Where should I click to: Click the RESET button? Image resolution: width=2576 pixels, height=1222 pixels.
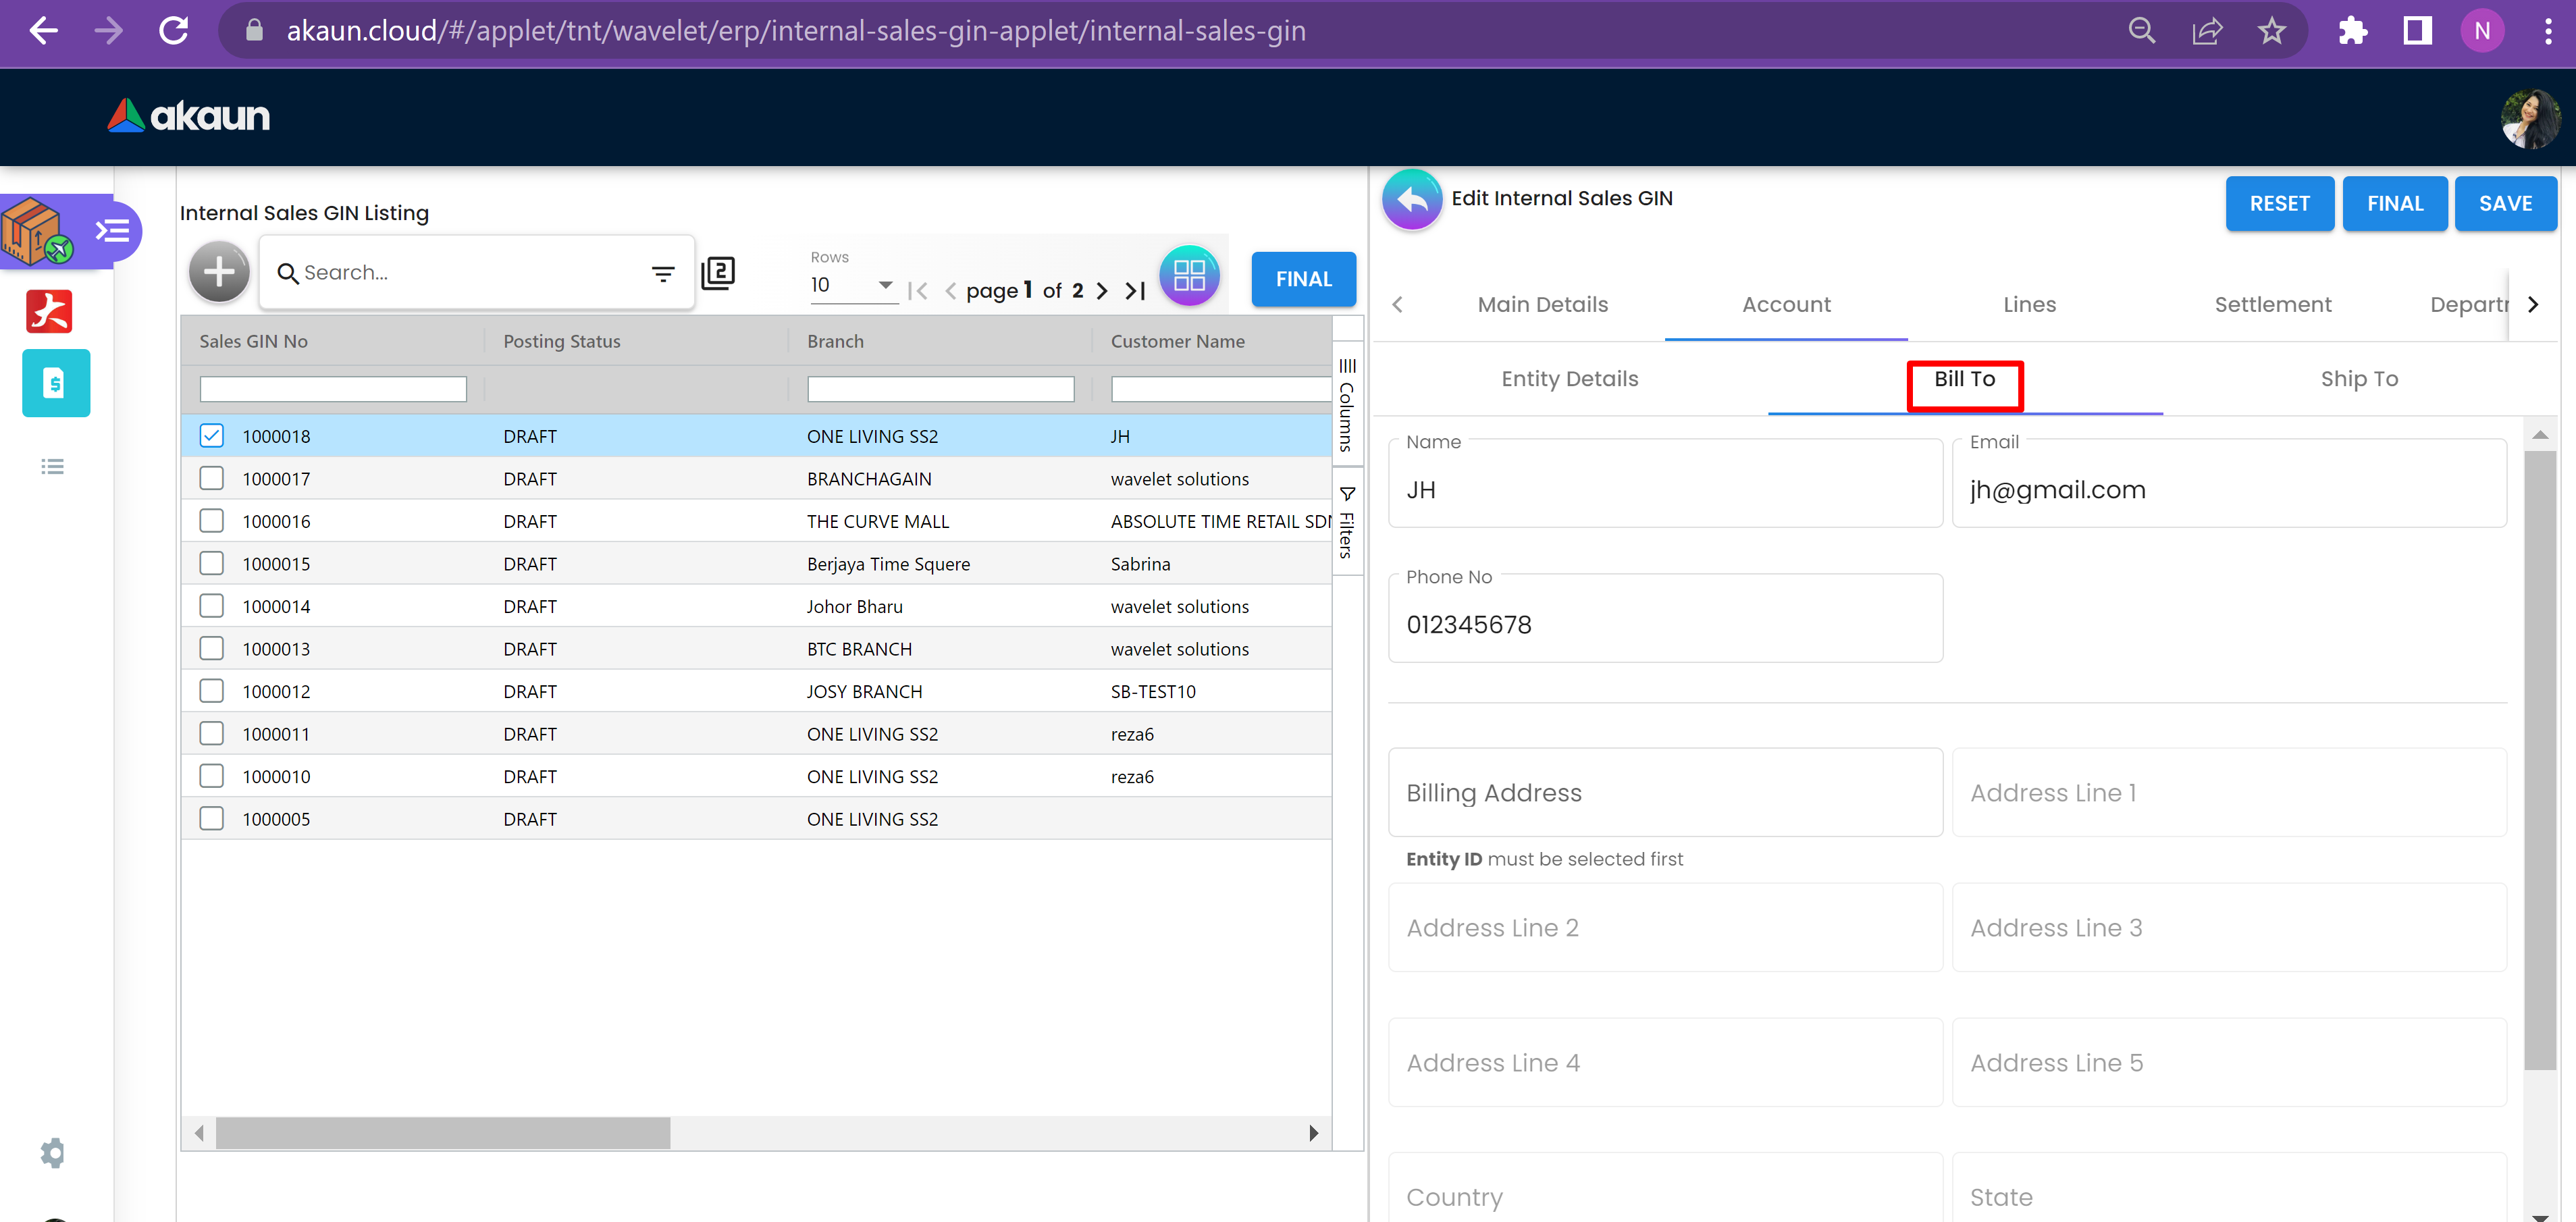pyautogui.click(x=2279, y=204)
